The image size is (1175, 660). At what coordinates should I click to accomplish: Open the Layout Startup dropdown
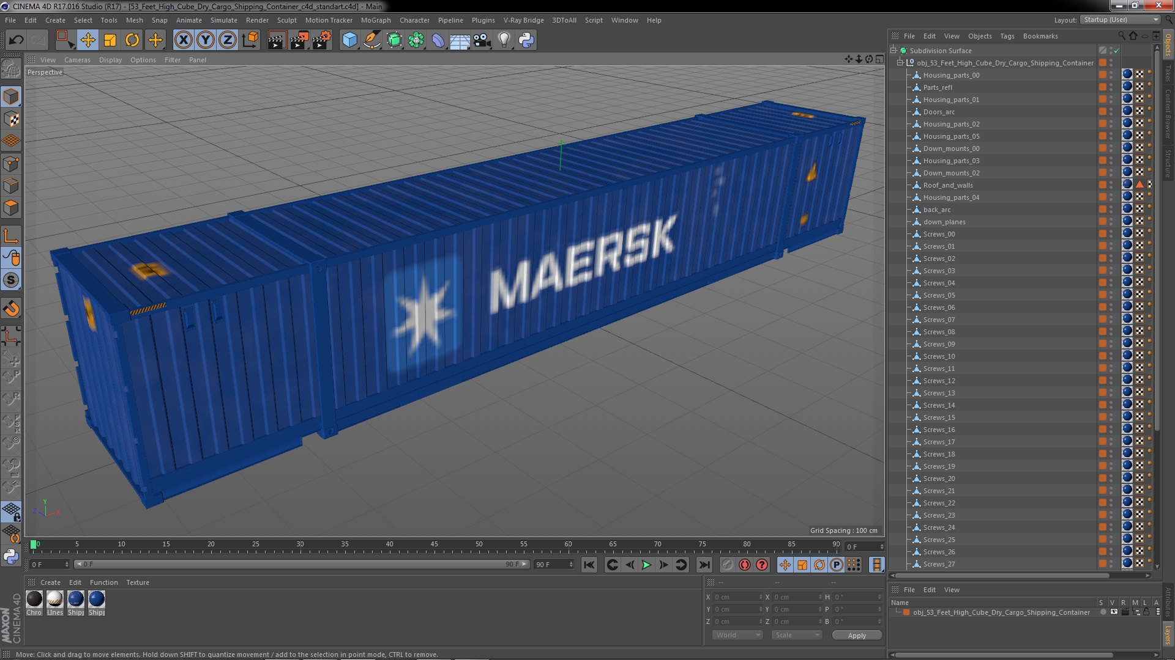click(1119, 20)
